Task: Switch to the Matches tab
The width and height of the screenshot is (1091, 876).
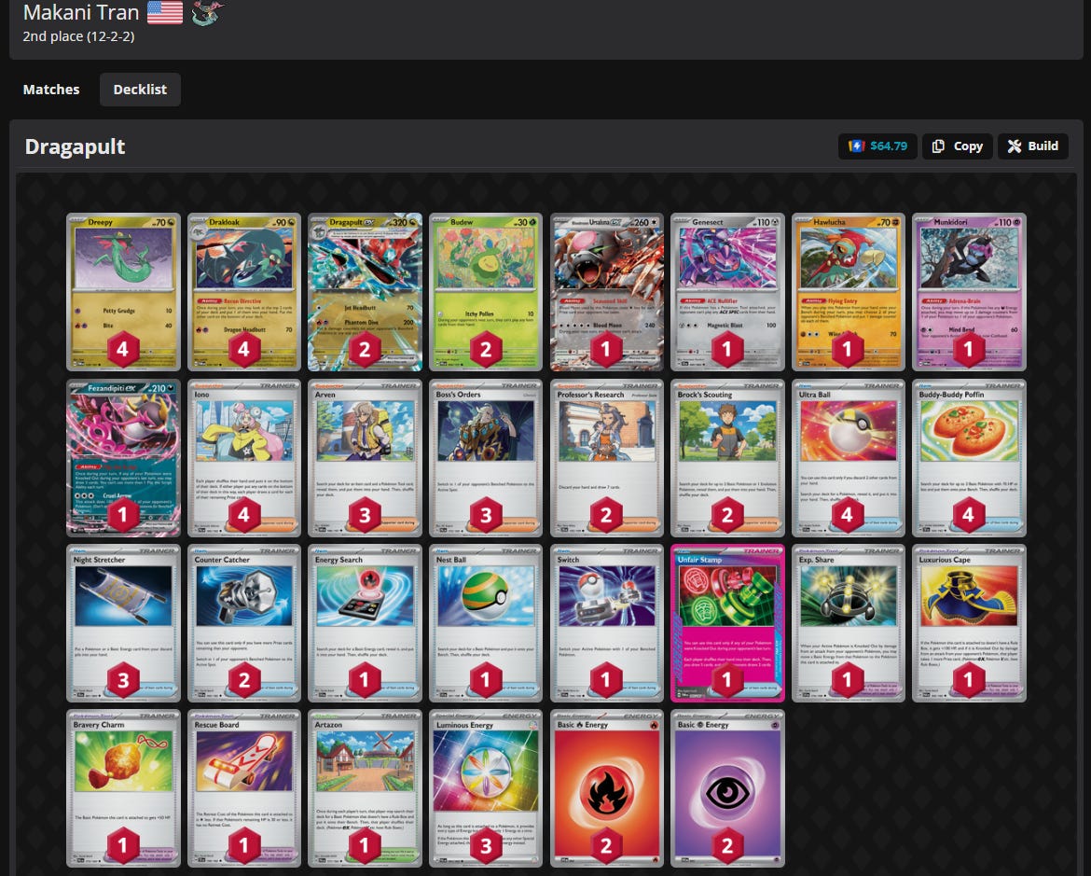Action: 50,90
